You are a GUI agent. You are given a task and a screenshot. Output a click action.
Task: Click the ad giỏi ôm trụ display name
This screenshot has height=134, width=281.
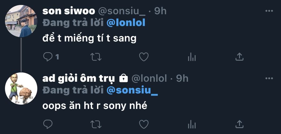pos(78,78)
